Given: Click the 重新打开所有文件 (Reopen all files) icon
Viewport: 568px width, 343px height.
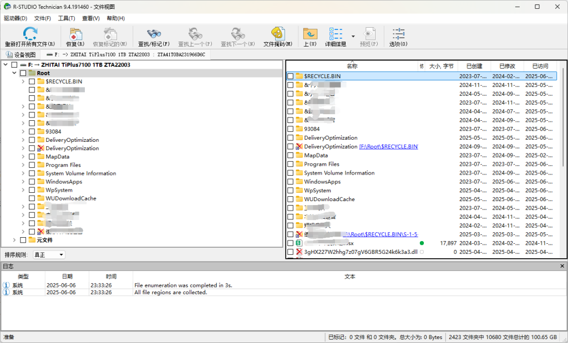Looking at the screenshot, I should [30, 34].
